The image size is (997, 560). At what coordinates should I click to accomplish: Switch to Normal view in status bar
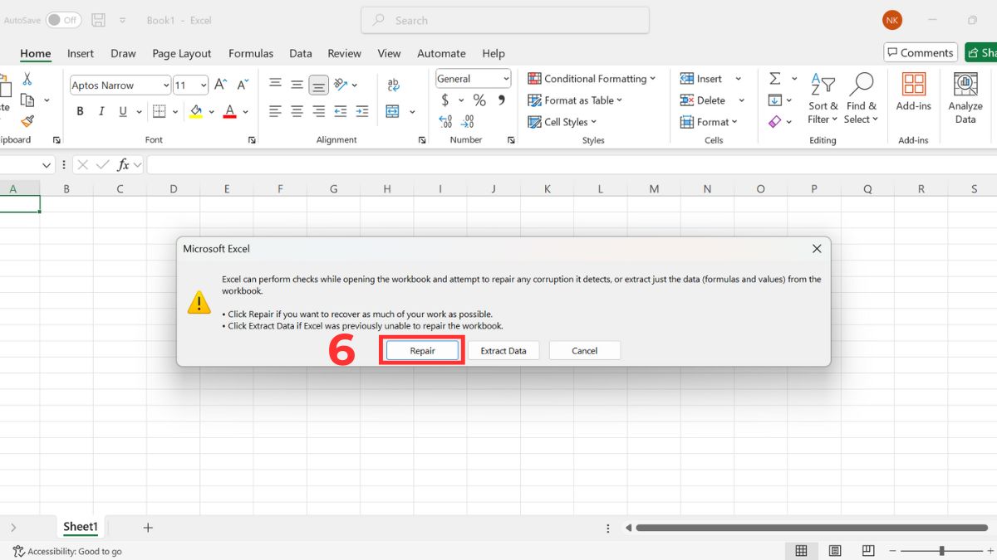coord(801,551)
